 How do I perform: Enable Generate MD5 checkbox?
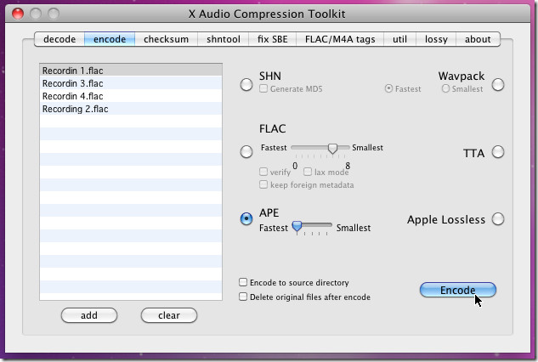point(263,88)
